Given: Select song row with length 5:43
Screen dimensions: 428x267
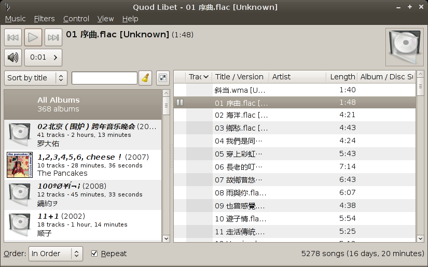Looking at the screenshot, I should coord(295,154).
